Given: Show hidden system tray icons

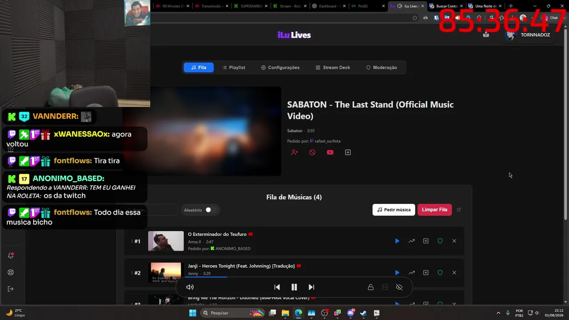Looking at the screenshot, I should point(498,313).
